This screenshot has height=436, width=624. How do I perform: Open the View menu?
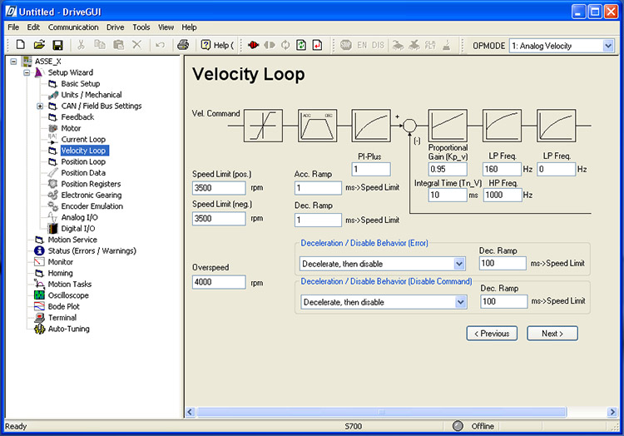click(x=166, y=27)
